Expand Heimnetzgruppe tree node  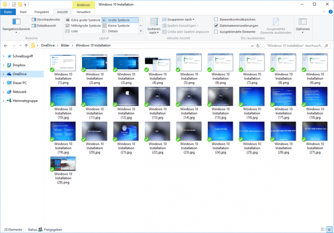point(3,101)
